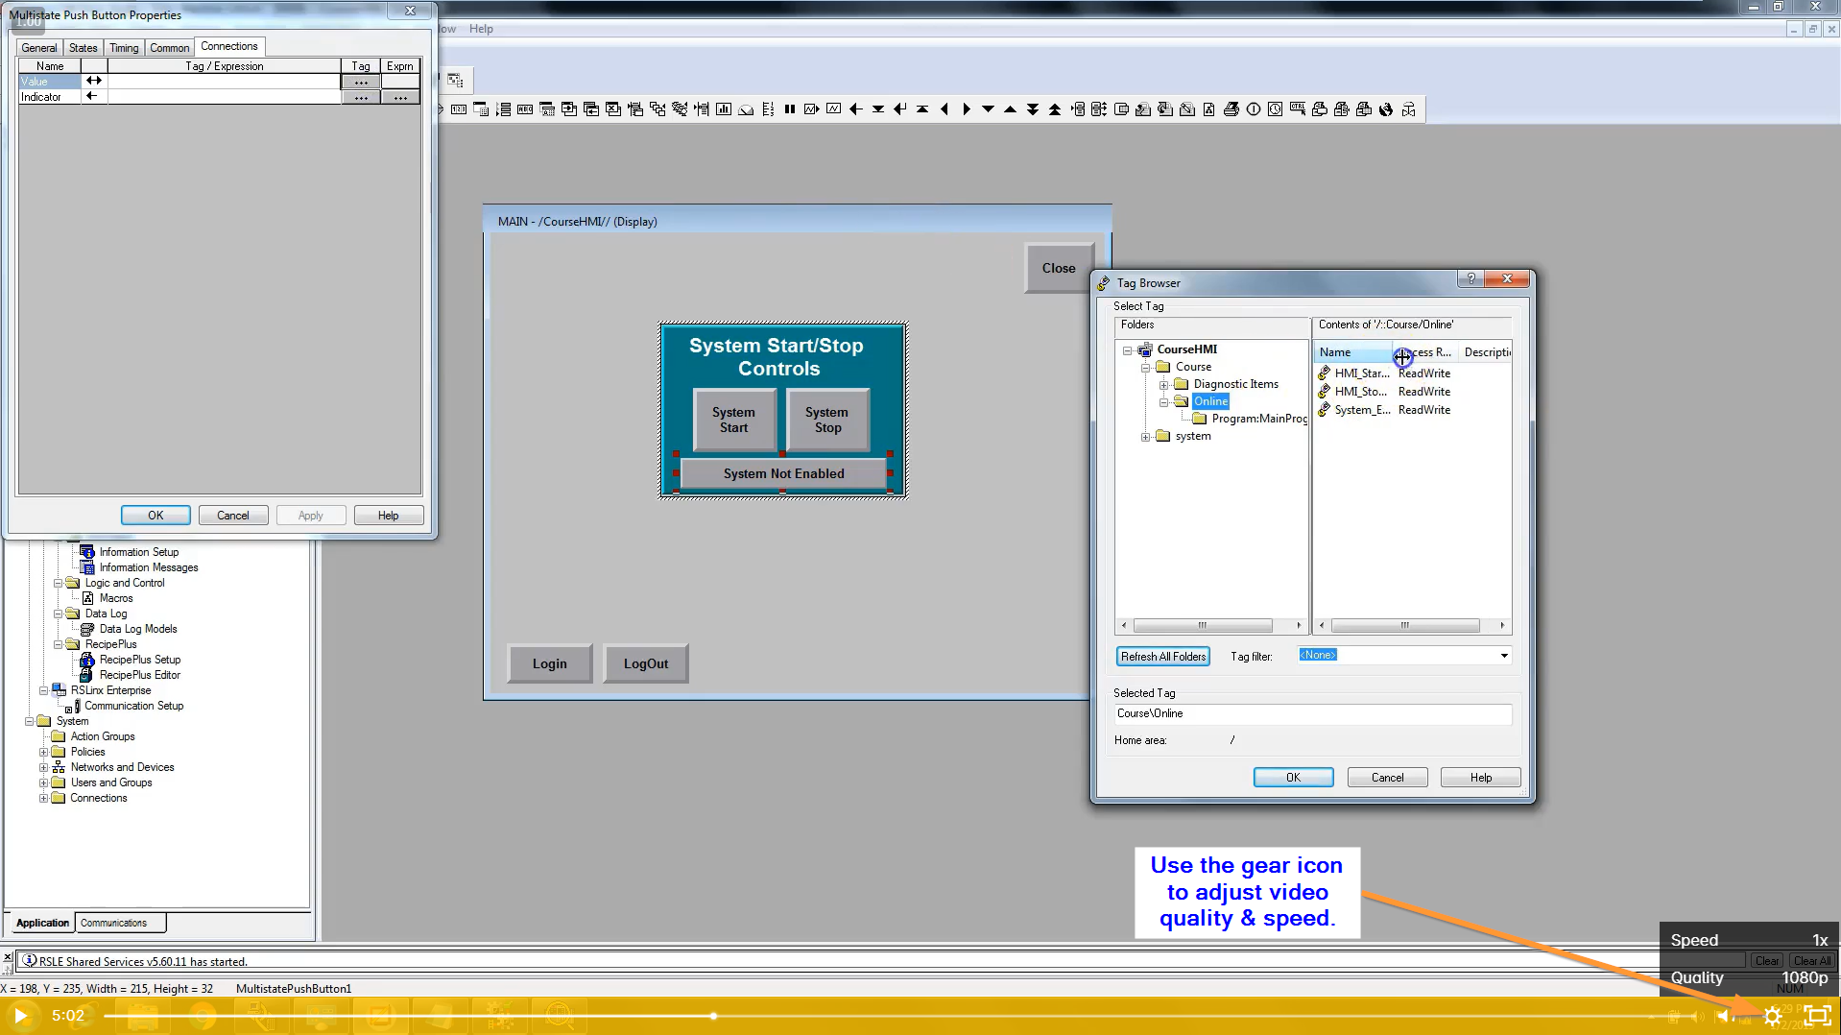
Task: Click the video progress bar position marker
Action: [x=713, y=1016]
